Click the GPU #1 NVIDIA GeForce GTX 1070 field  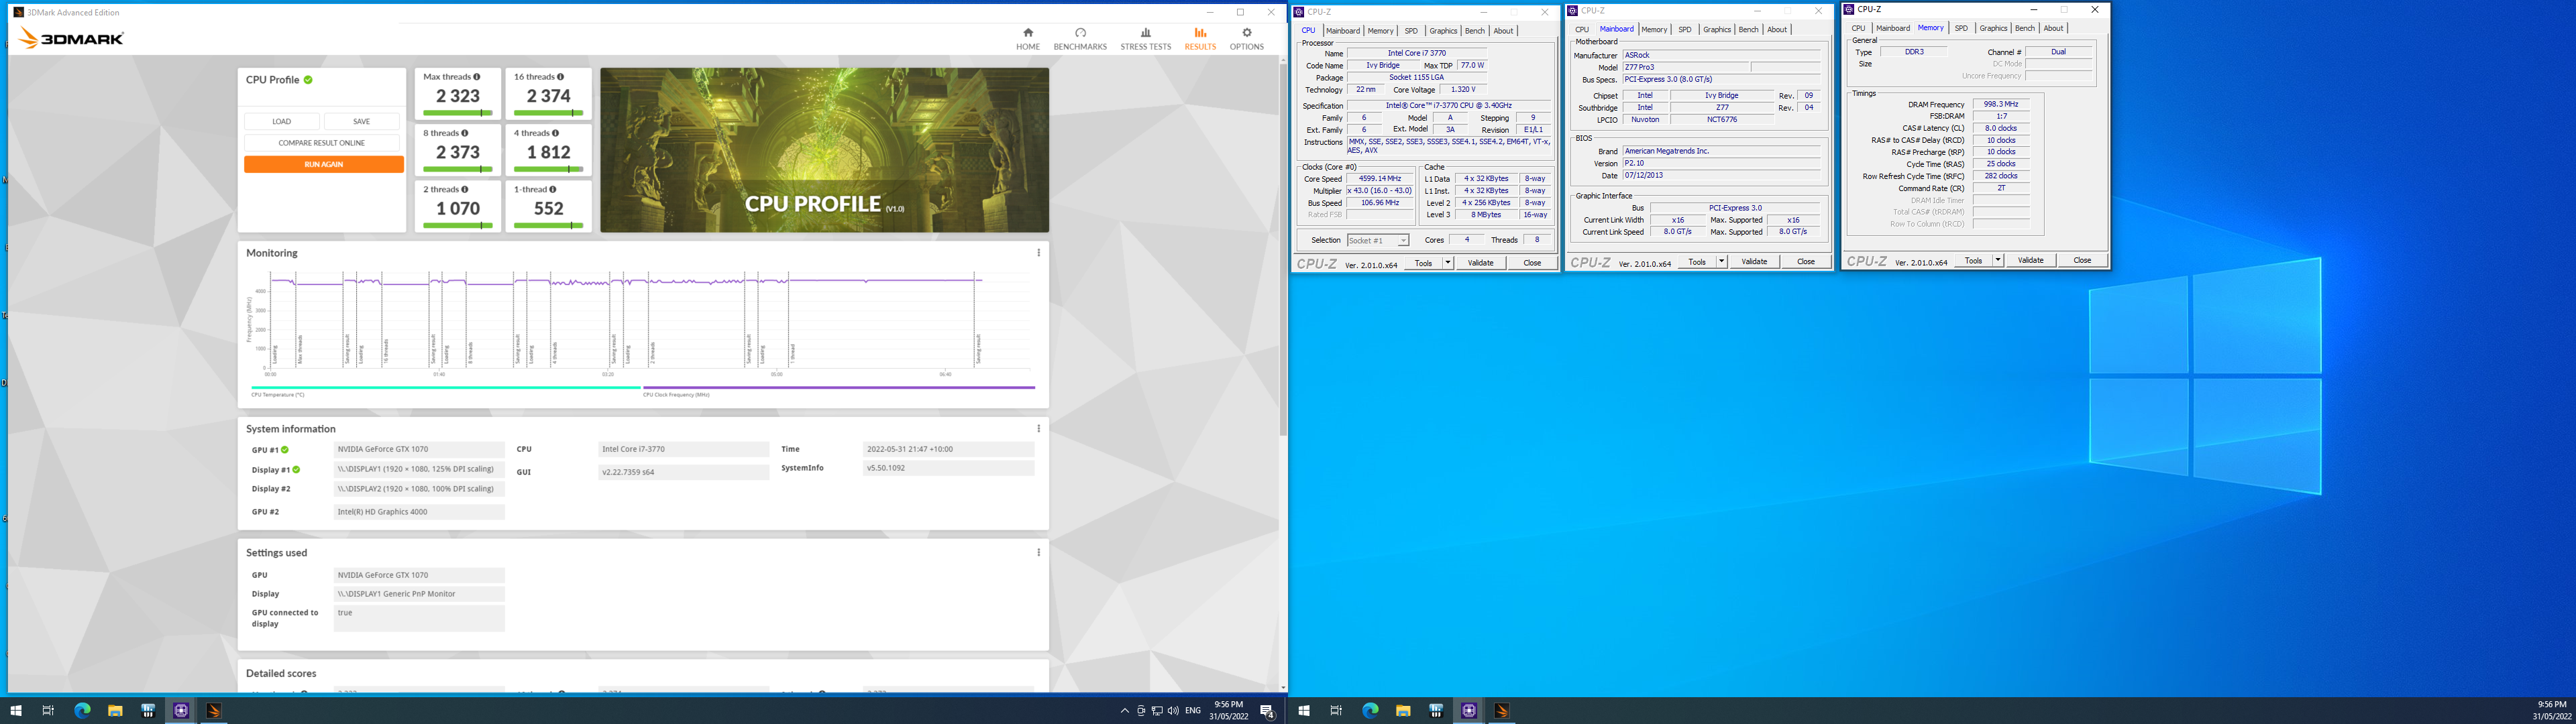pos(419,450)
